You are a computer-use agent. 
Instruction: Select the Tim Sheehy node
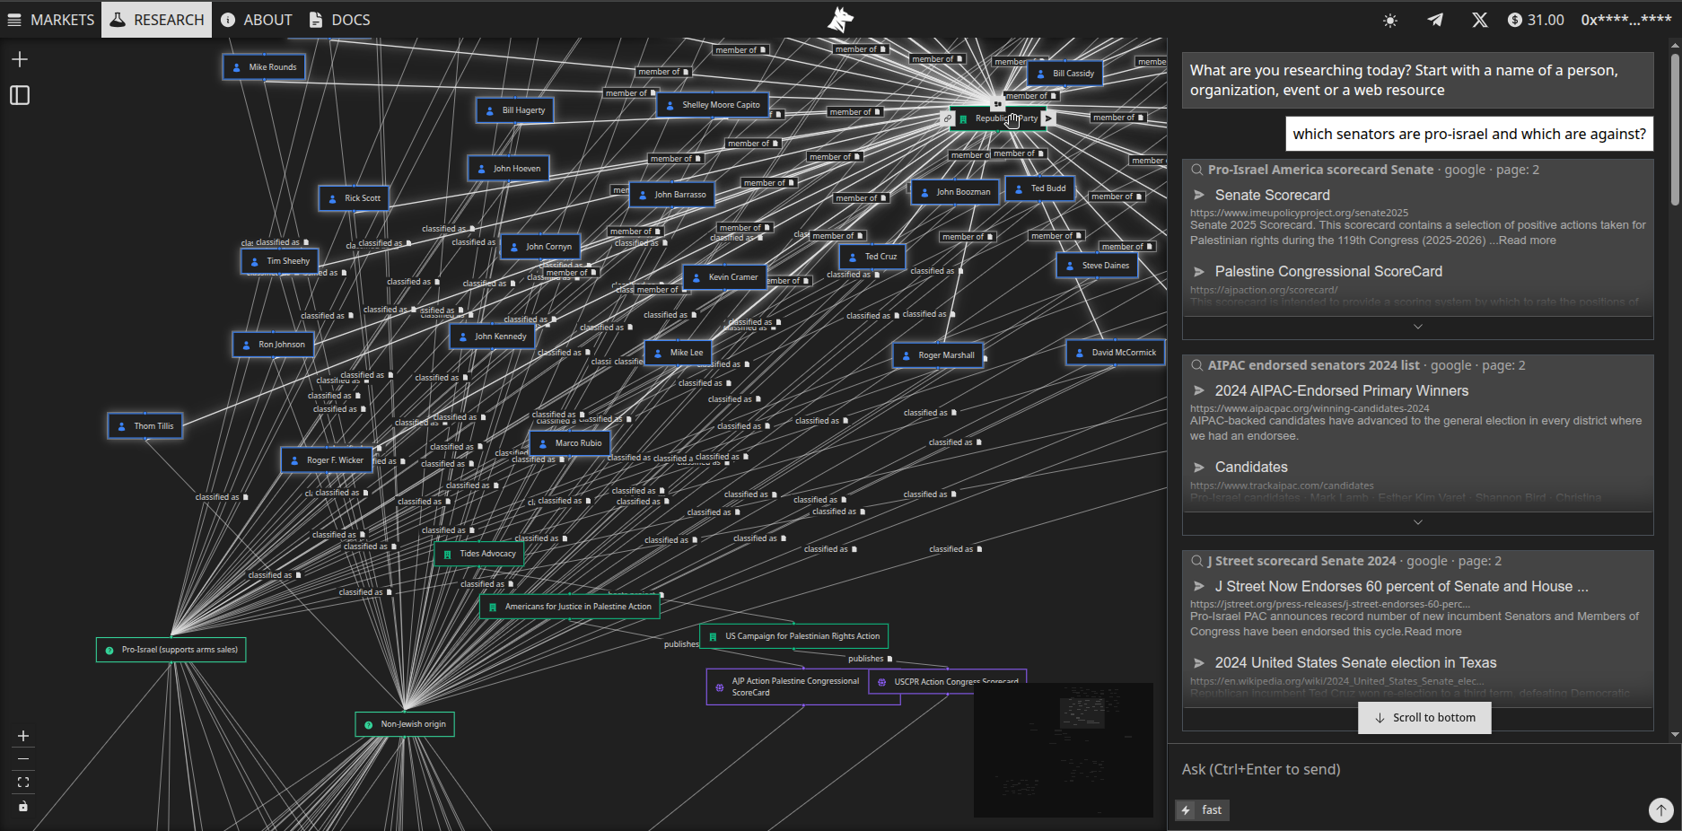[279, 261]
